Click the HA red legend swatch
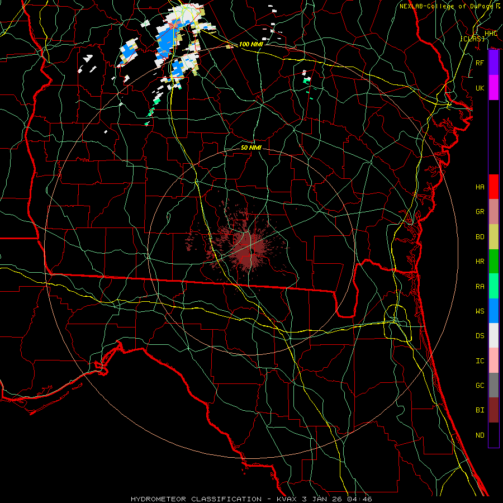 (493, 187)
